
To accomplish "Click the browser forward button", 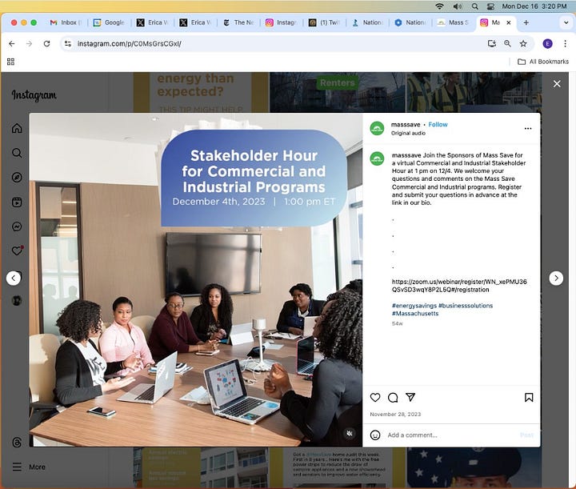I will click(x=29, y=44).
